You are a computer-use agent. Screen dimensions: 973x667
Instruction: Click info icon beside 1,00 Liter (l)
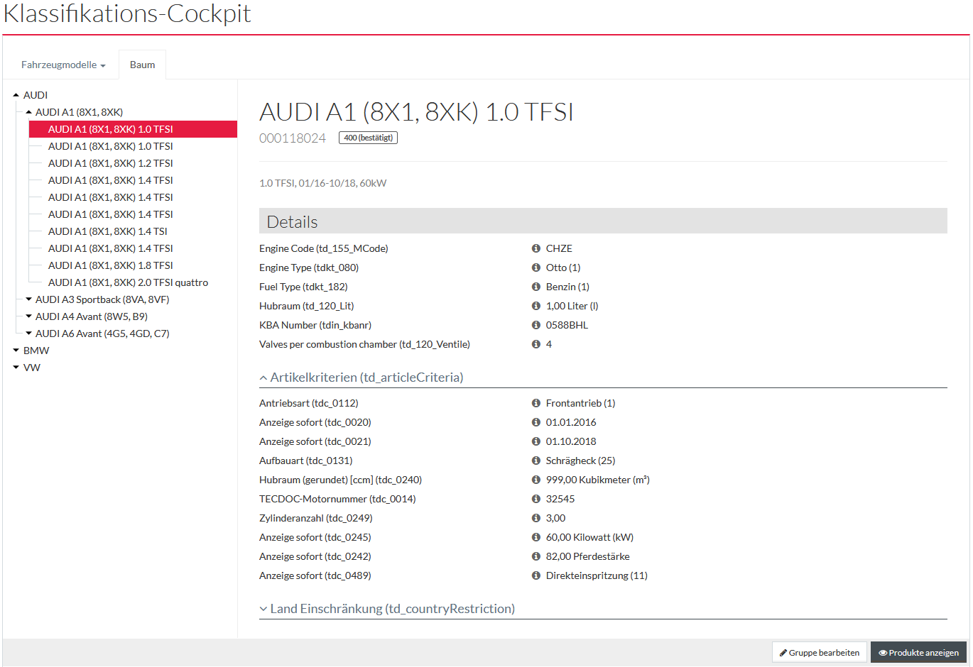tap(536, 306)
